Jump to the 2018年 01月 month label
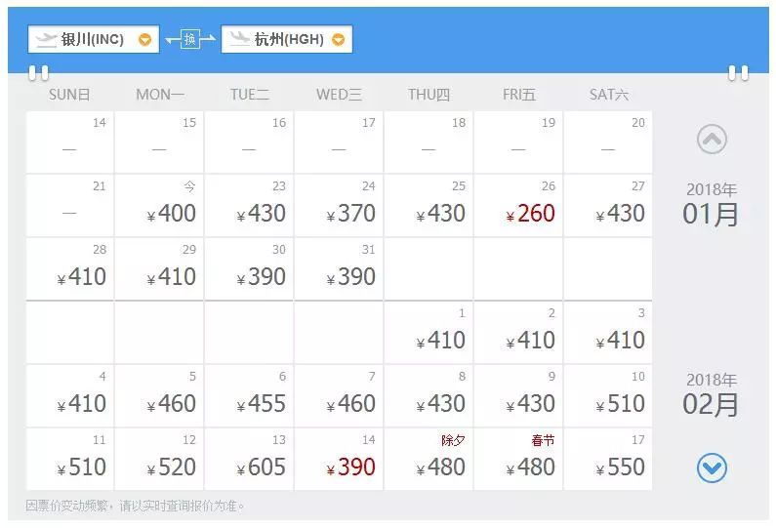The height and width of the screenshot is (528, 776). [711, 205]
